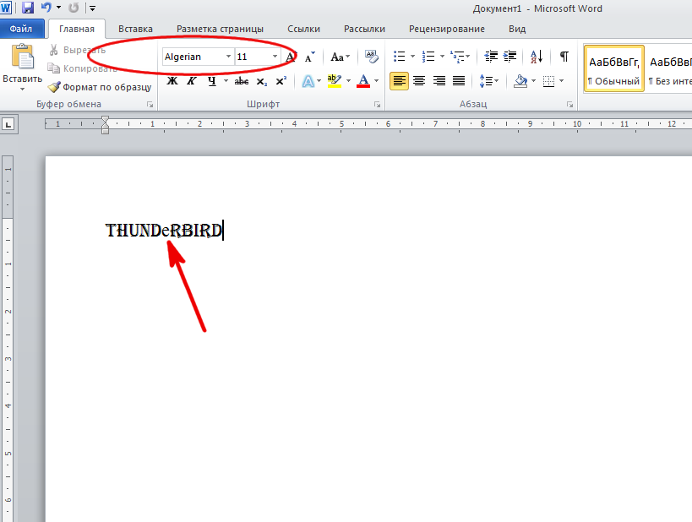Open the Буфер обмена dialog launcher
692x522 pixels.
(150, 105)
